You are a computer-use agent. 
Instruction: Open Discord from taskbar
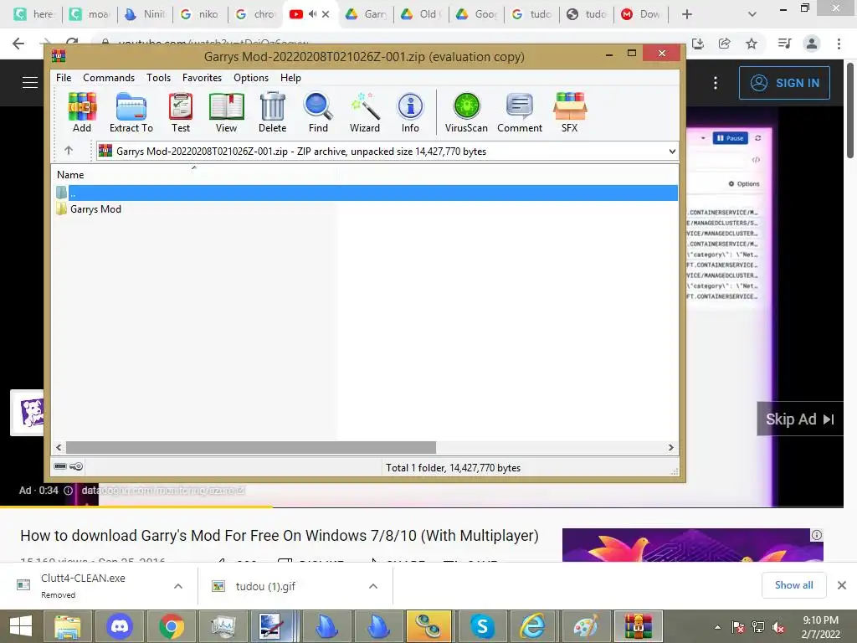pyautogui.click(x=119, y=626)
